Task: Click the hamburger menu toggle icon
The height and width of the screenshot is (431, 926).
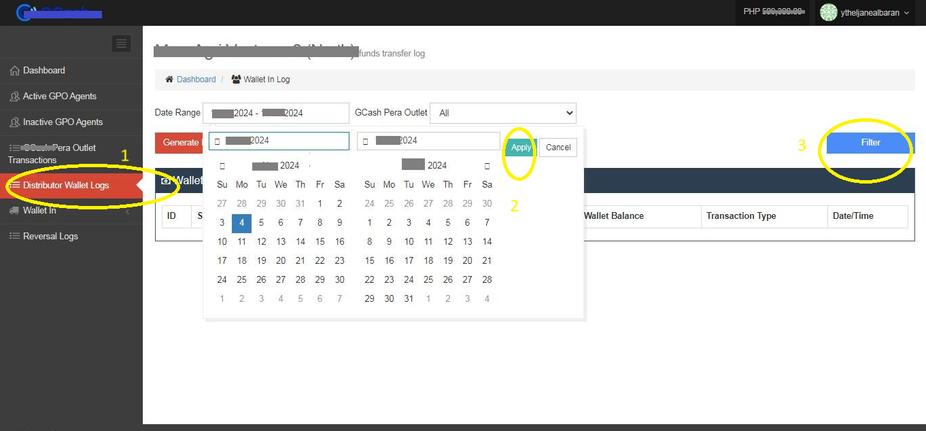Action: [121, 44]
